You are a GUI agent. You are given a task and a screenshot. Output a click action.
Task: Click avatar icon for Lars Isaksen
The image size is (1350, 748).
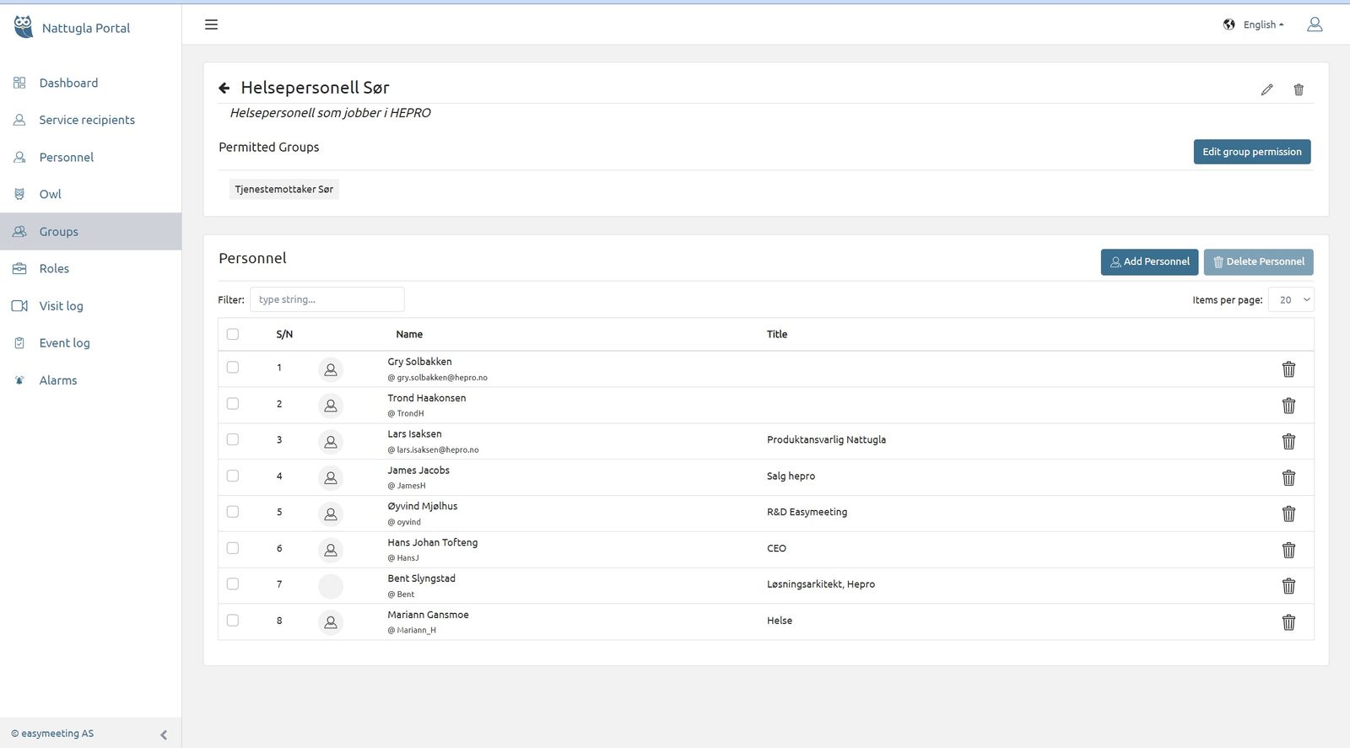pos(331,441)
